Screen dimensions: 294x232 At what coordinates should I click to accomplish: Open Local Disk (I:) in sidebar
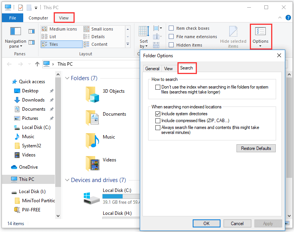coord(29,192)
